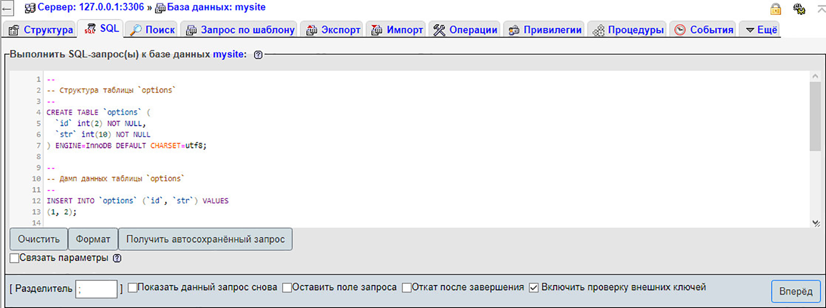Collapse top panel with corner arrow
Image resolution: width=826 pixels, height=308 pixels.
[821, 9]
